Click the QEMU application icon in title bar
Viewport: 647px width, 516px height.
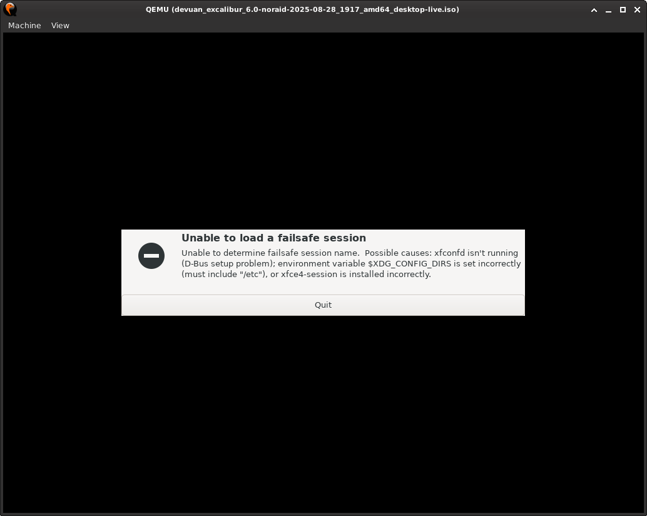pyautogui.click(x=10, y=9)
